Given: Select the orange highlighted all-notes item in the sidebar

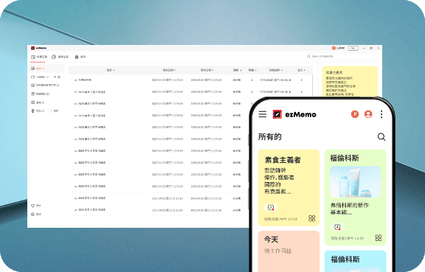Looking at the screenshot, I should click(x=46, y=69).
